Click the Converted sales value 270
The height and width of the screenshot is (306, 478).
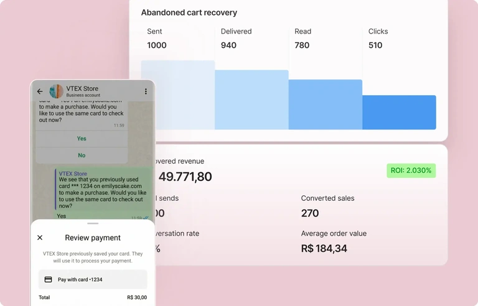(x=310, y=213)
